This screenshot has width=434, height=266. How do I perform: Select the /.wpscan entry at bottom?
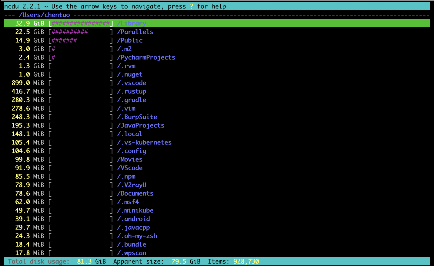(x=132, y=253)
